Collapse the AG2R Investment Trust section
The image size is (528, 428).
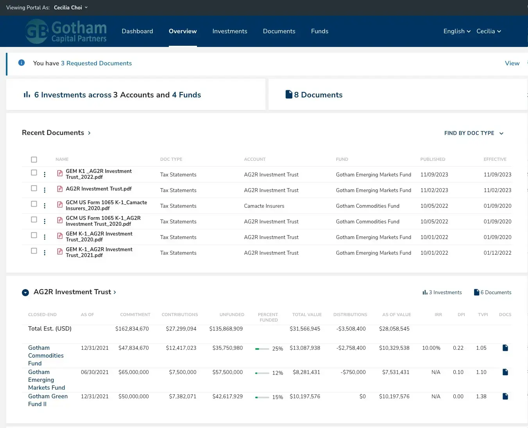(x=25, y=292)
